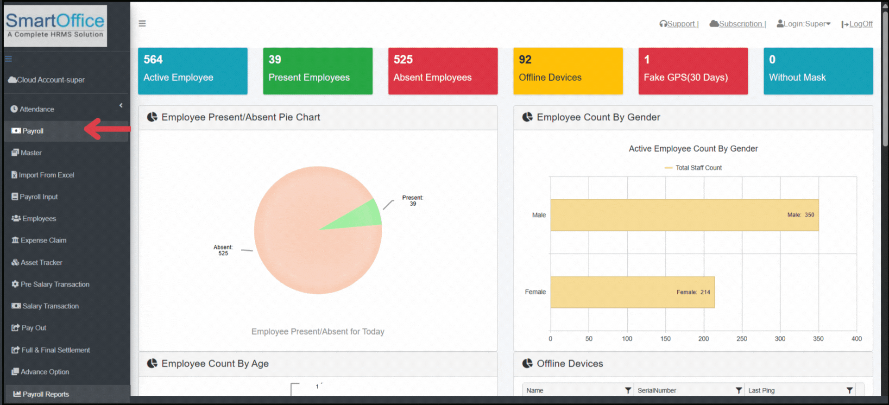Open Salary Transaction from sidebar
Image resolution: width=889 pixels, height=405 pixels.
click(x=50, y=306)
